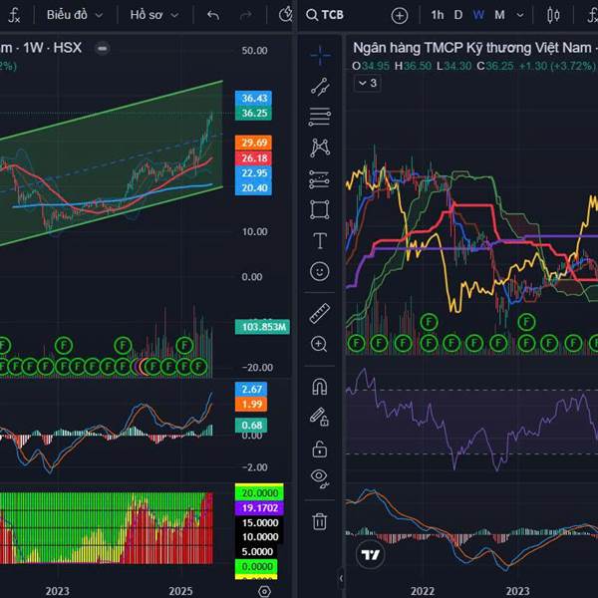The height and width of the screenshot is (598, 598).
Task: Click the 103.853M volume label
Action: (262, 327)
